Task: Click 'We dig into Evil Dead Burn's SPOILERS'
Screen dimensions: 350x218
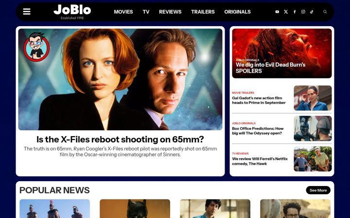Action: (x=271, y=68)
